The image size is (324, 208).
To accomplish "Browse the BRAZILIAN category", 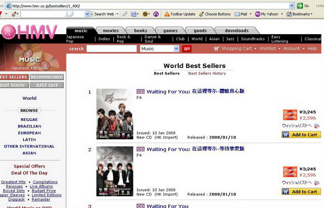I will pos(29,126).
